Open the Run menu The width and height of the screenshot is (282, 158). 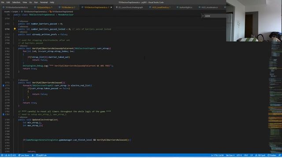(x=36, y=2)
